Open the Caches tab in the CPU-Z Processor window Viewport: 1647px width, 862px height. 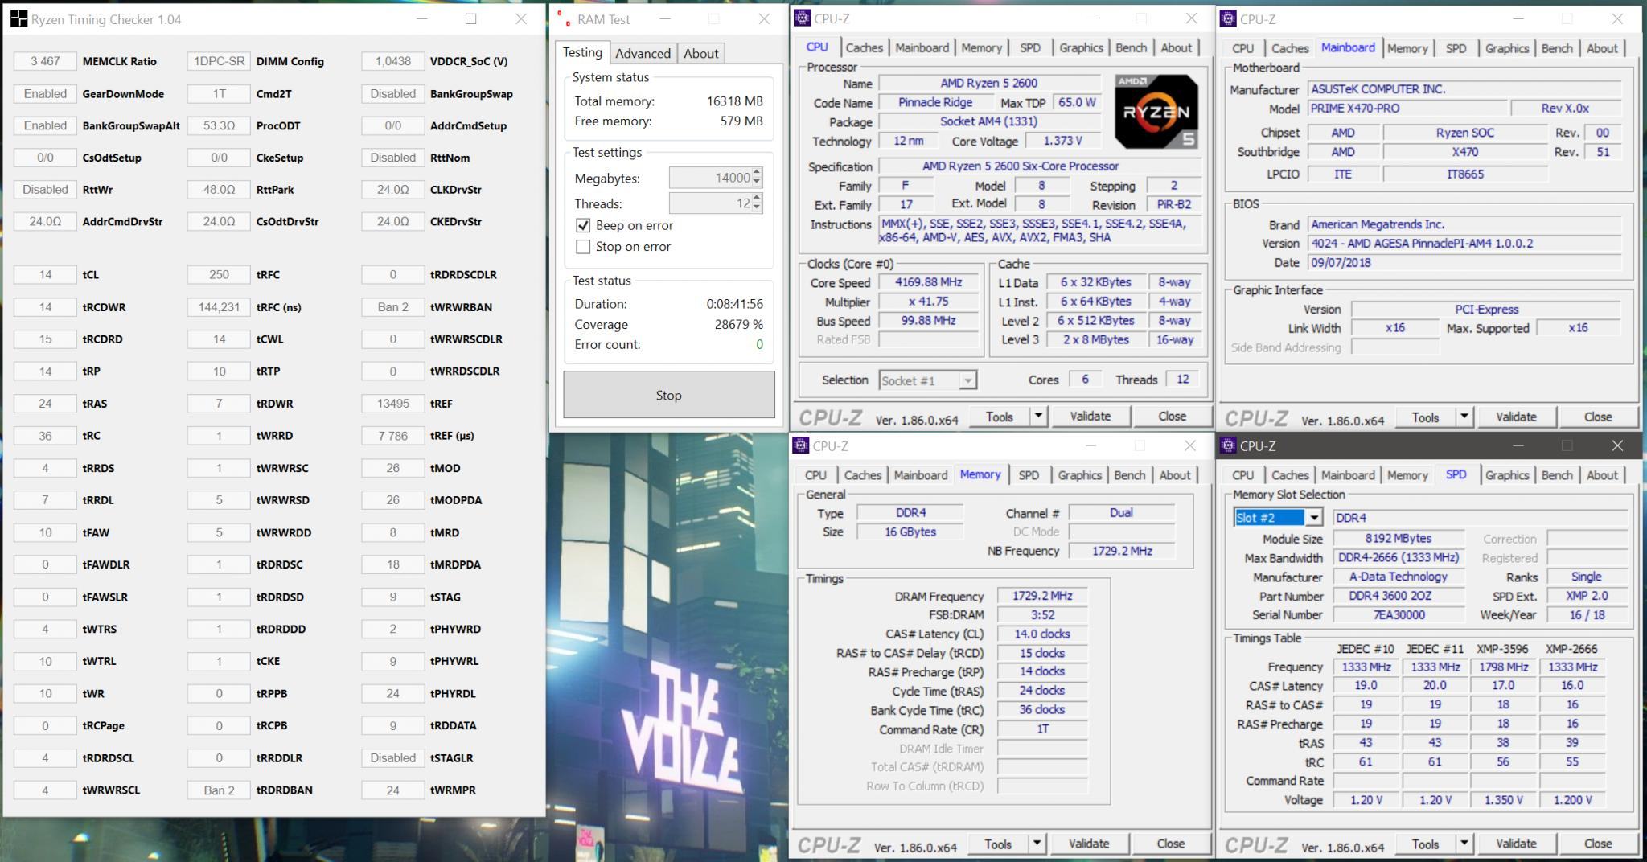point(865,47)
